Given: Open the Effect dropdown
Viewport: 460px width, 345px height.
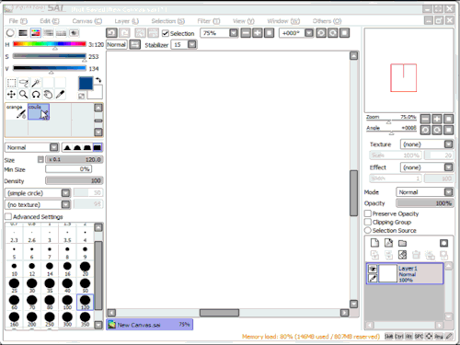Looking at the screenshot, I should [x=448, y=167].
